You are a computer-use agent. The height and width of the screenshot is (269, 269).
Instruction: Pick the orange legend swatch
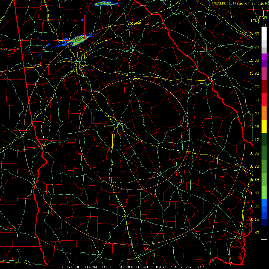pyautogui.click(x=264, y=113)
